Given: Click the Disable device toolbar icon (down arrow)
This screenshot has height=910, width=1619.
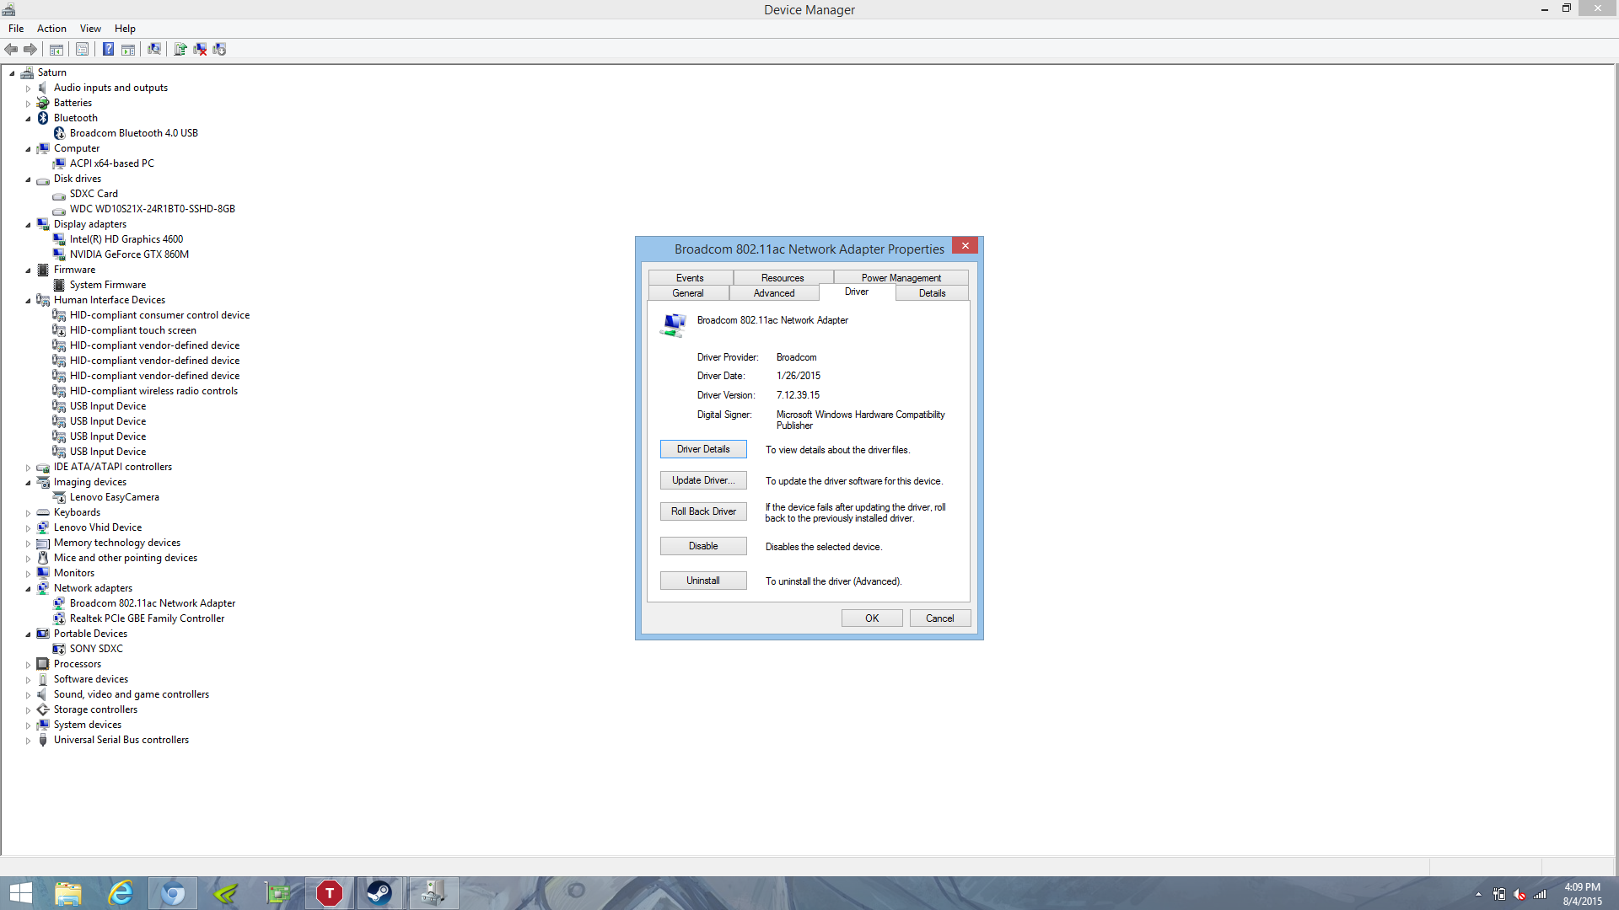Looking at the screenshot, I should (x=219, y=50).
